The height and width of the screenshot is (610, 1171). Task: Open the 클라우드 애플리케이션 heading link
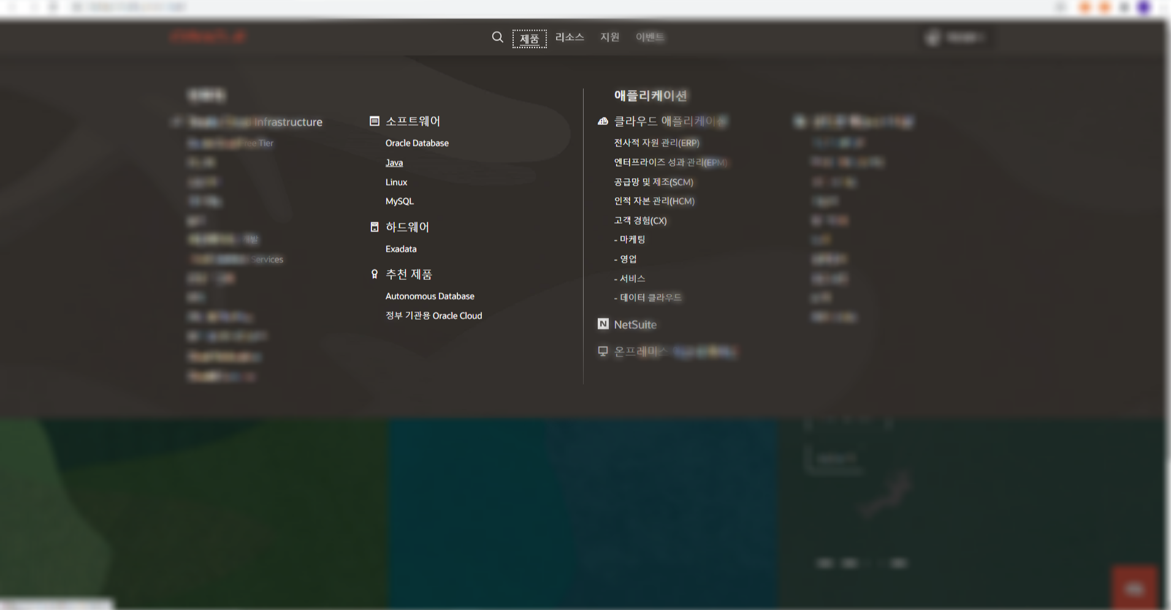671,121
